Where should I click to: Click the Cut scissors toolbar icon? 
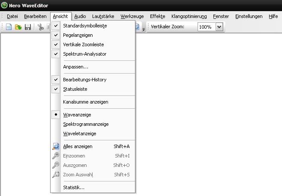click(x=41, y=27)
